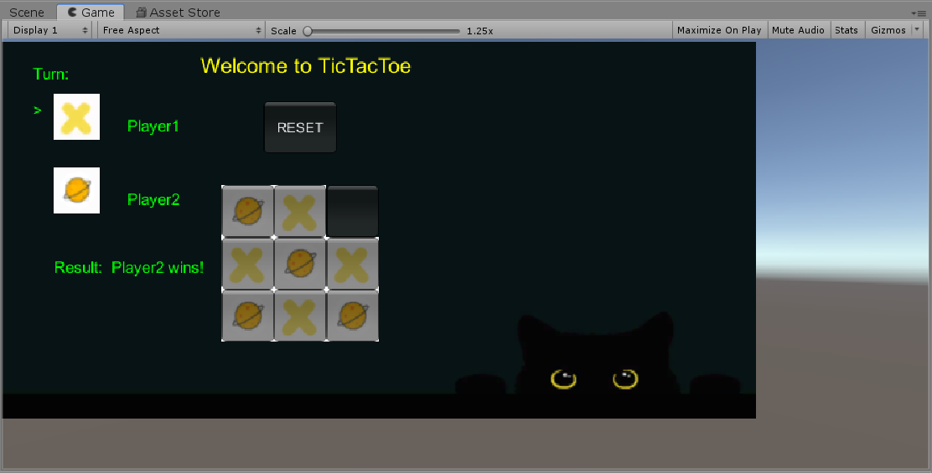The height and width of the screenshot is (473, 932).
Task: Click the turn indicator arrow beside Player1
Action: coord(38,111)
